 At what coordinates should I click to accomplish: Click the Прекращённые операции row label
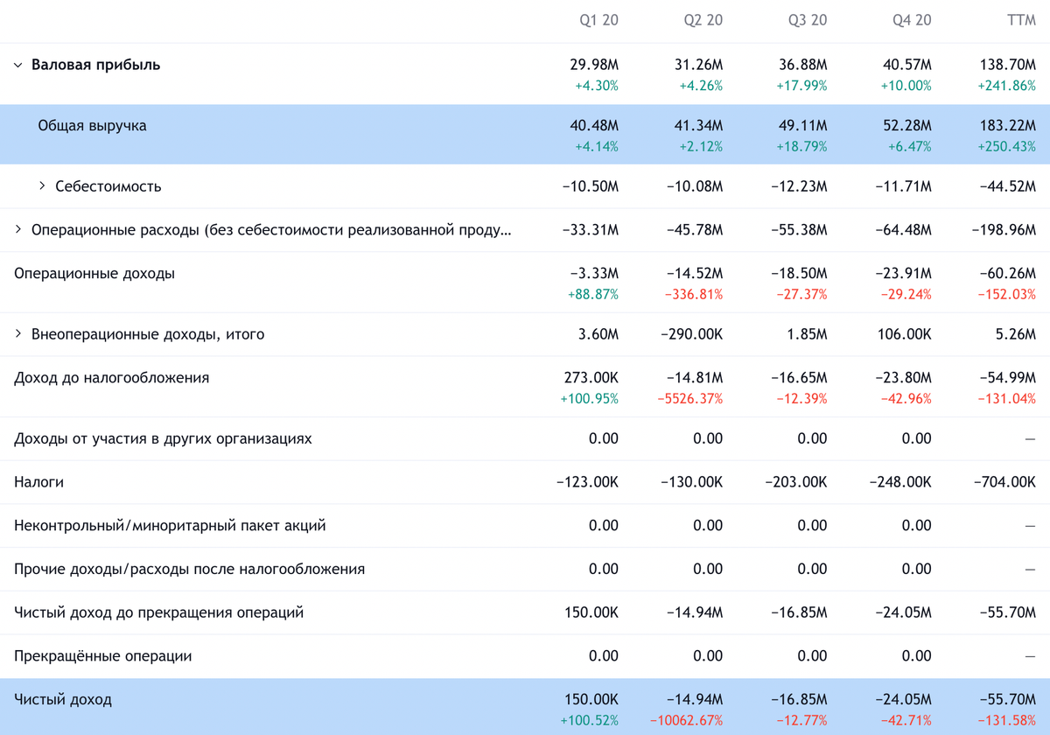point(102,656)
